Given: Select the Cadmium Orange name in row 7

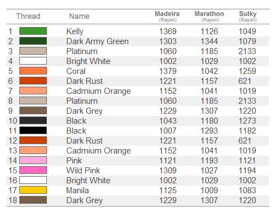Looking at the screenshot, I should (99, 91).
